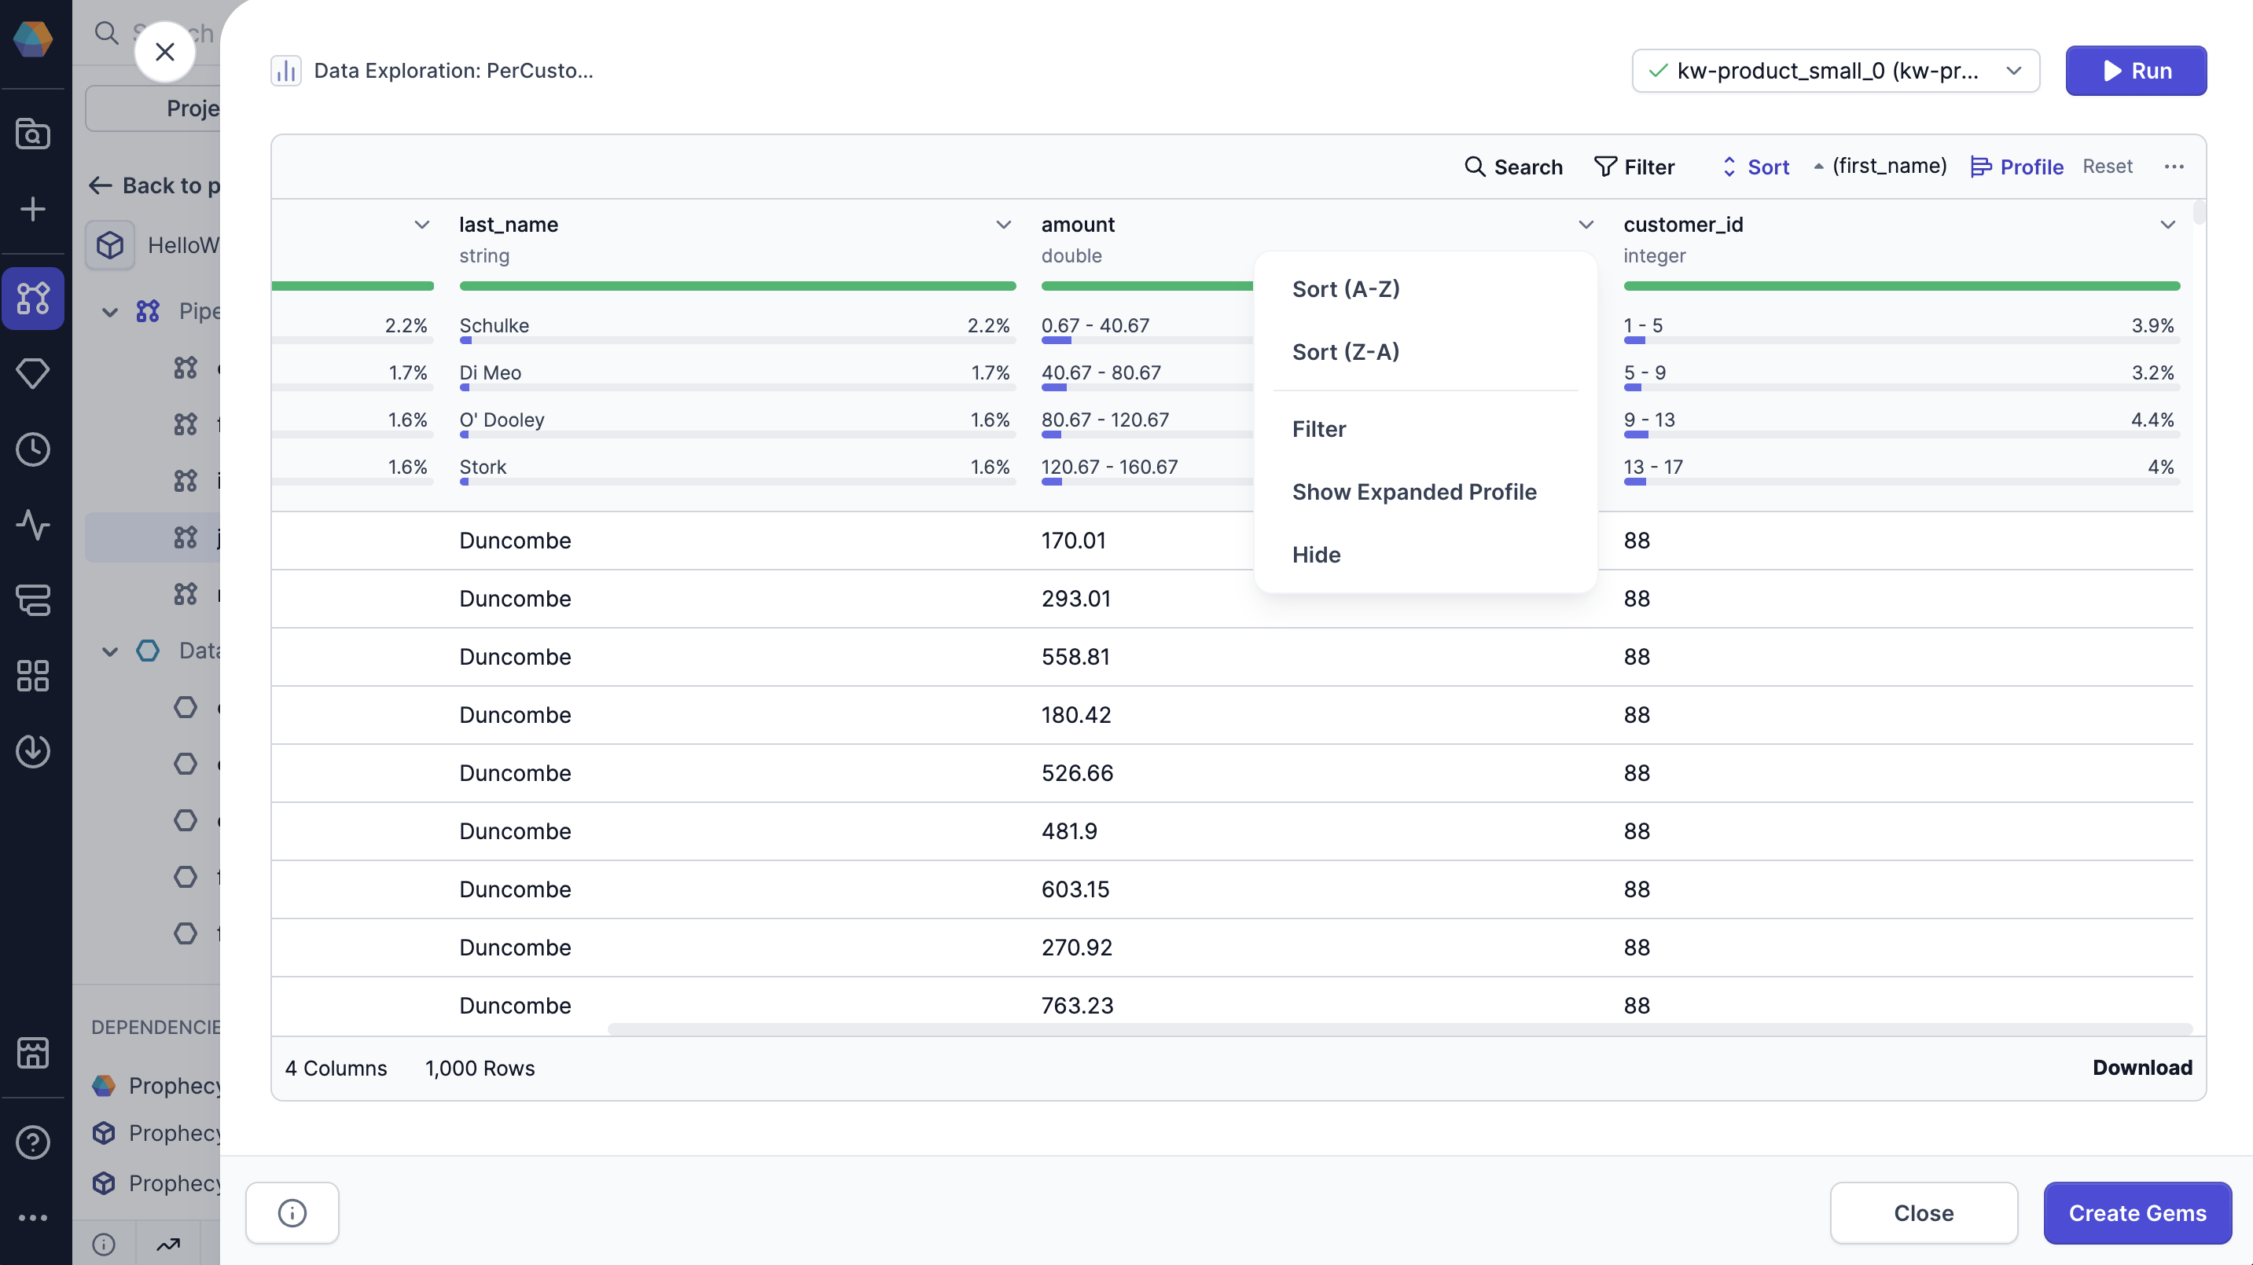Click the plus create icon in sidebar
This screenshot has height=1265, width=2253.
33,209
